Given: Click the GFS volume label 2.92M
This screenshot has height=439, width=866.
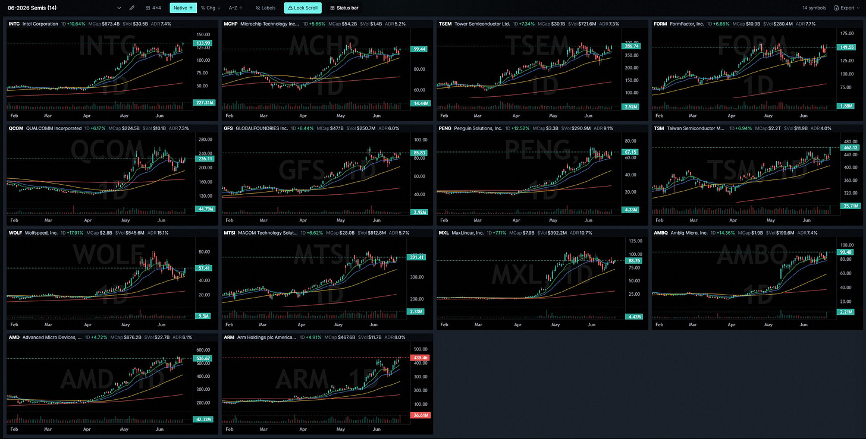Looking at the screenshot, I should (x=419, y=211).
